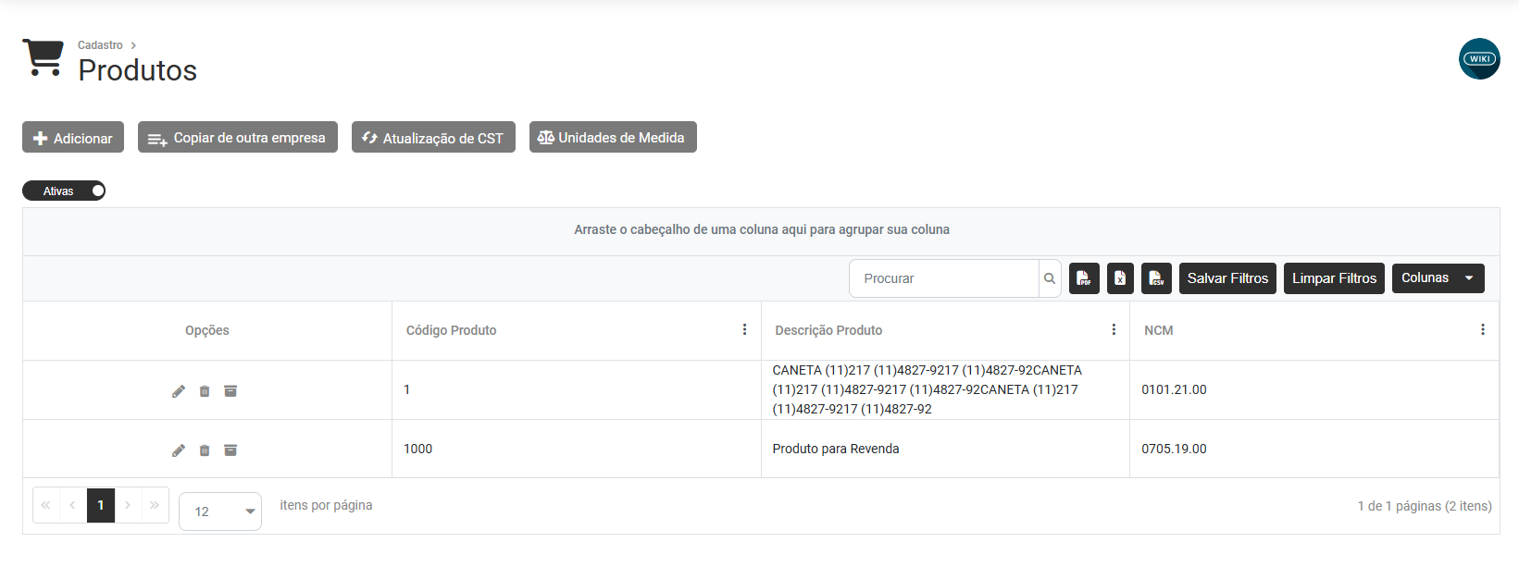Open the Colunas dropdown
This screenshot has height=567, width=1519.
tap(1438, 278)
